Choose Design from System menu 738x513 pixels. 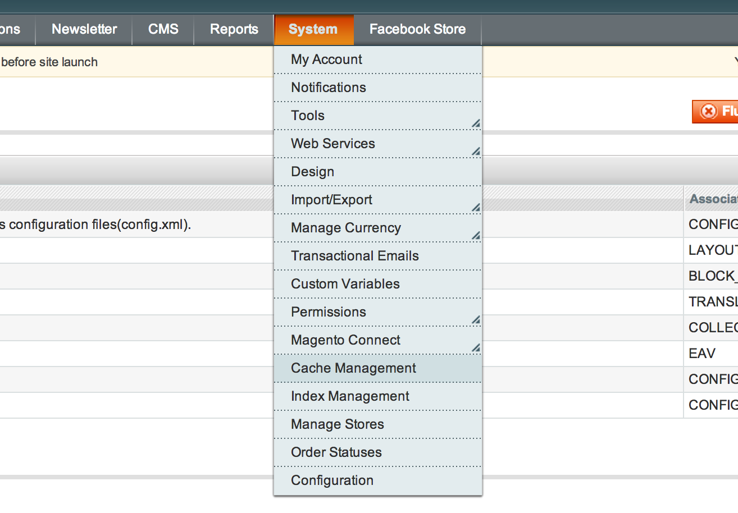click(377, 172)
